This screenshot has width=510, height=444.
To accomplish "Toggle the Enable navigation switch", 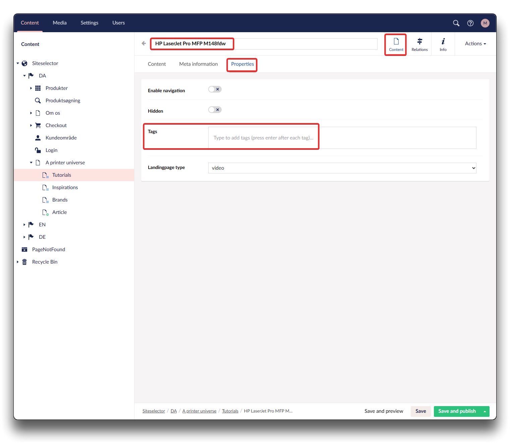I will click(x=215, y=89).
